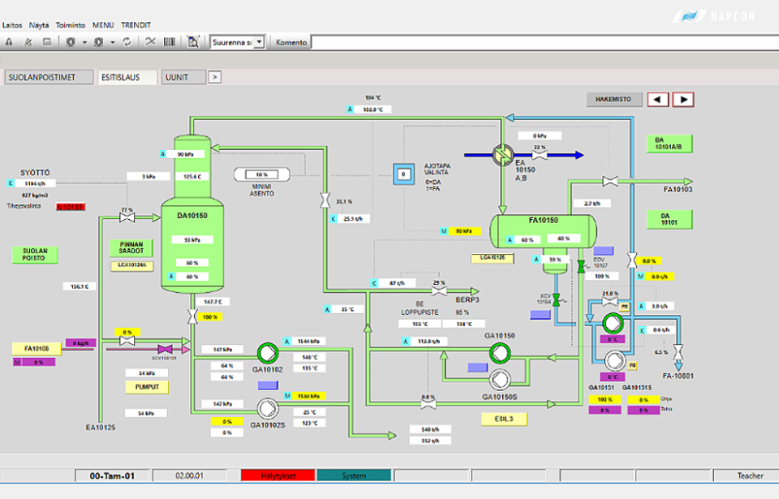Expand the first gear icon dropdown arrow
This screenshot has width=779, height=499.
(84, 41)
